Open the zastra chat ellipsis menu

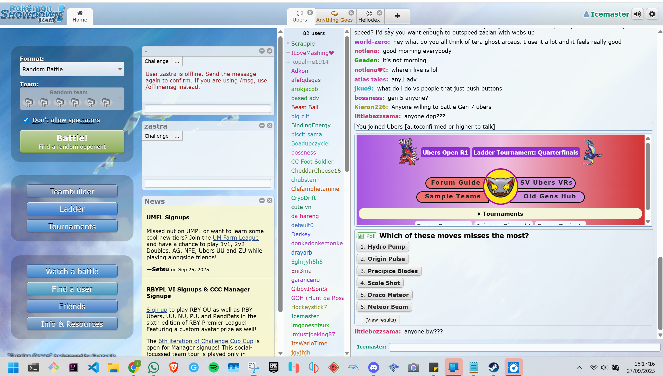[x=177, y=136]
